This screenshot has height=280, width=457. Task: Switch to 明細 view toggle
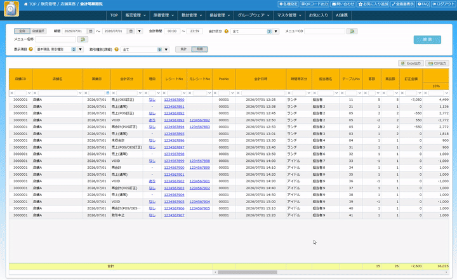(200, 50)
